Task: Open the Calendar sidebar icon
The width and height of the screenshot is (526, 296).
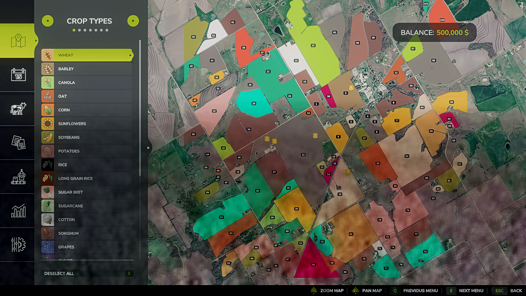Action: [x=18, y=75]
